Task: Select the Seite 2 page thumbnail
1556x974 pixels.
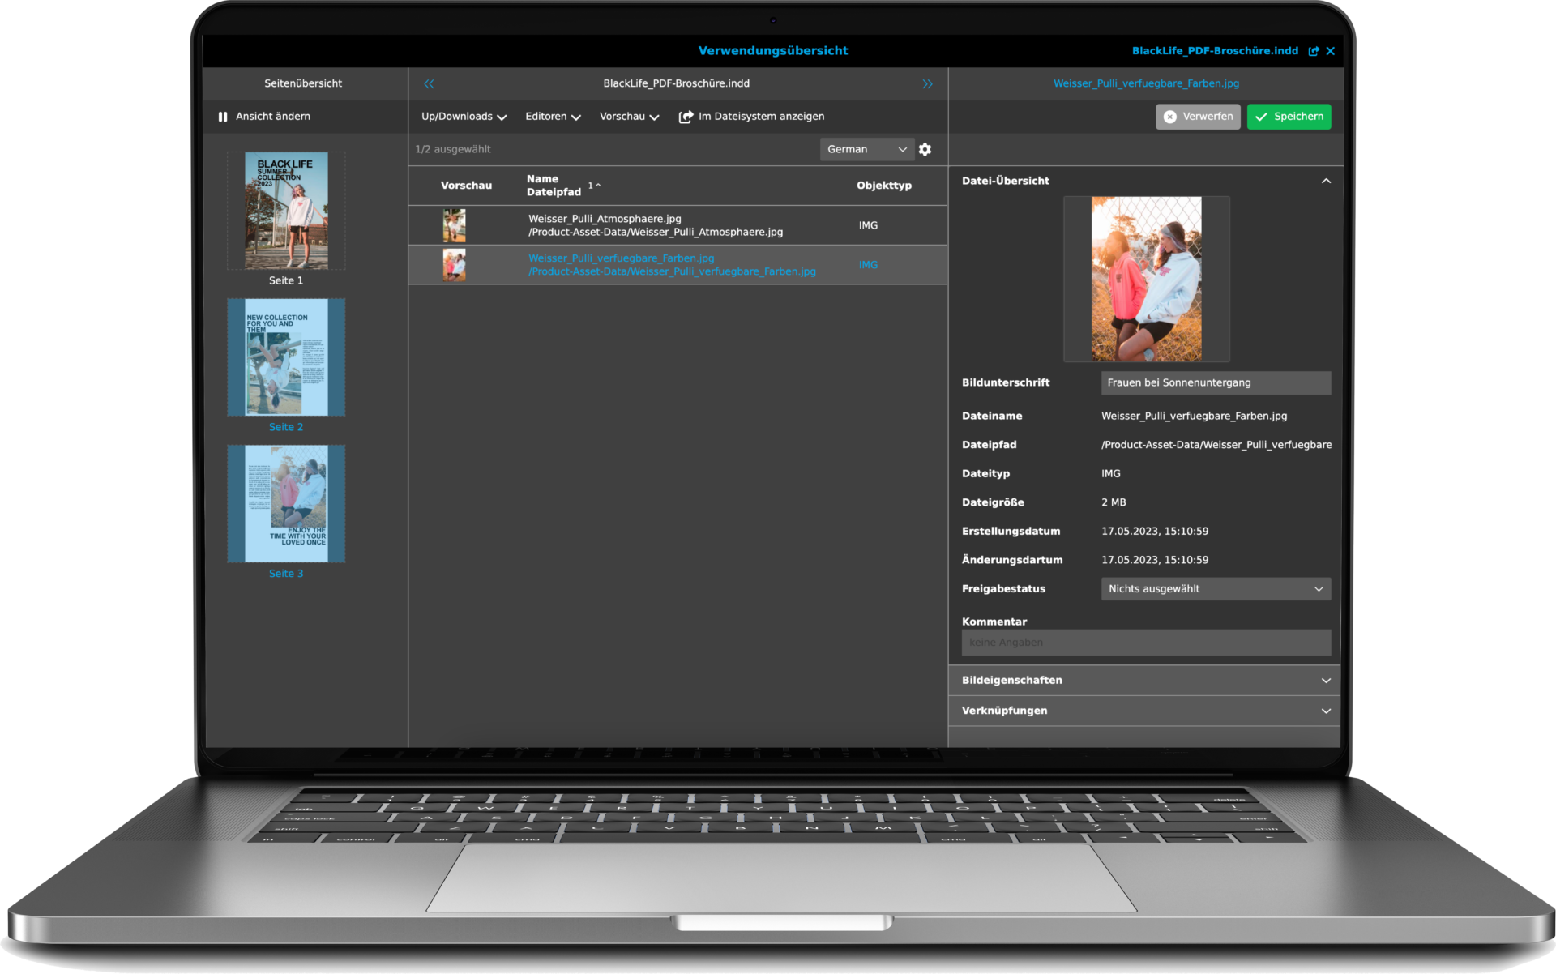Action: click(286, 357)
